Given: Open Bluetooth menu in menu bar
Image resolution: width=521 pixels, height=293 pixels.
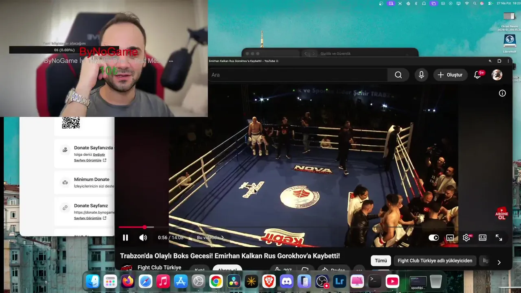Looking at the screenshot, I should tap(416, 3).
